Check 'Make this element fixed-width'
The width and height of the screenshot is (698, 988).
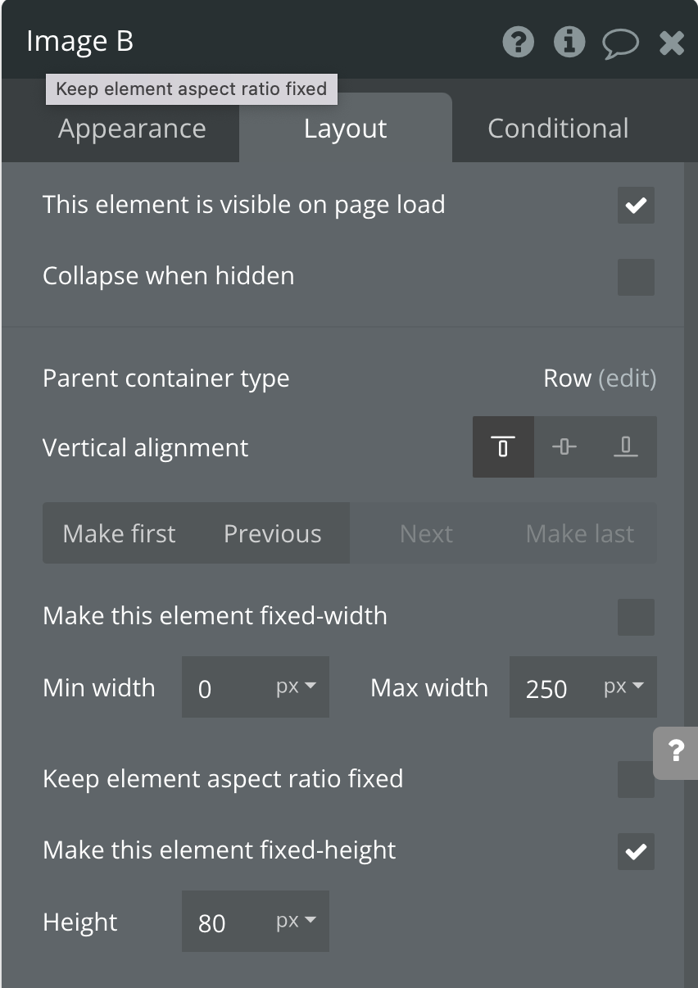tap(636, 617)
